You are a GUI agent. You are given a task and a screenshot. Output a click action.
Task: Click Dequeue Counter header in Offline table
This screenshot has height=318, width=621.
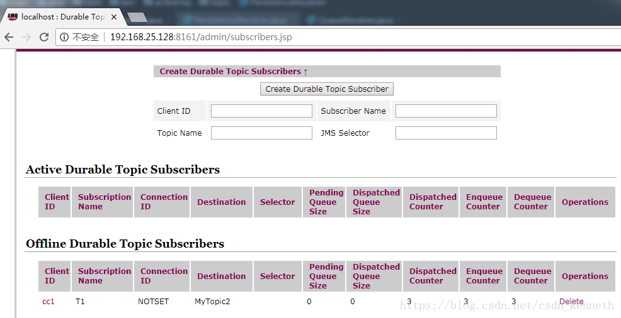[531, 276]
